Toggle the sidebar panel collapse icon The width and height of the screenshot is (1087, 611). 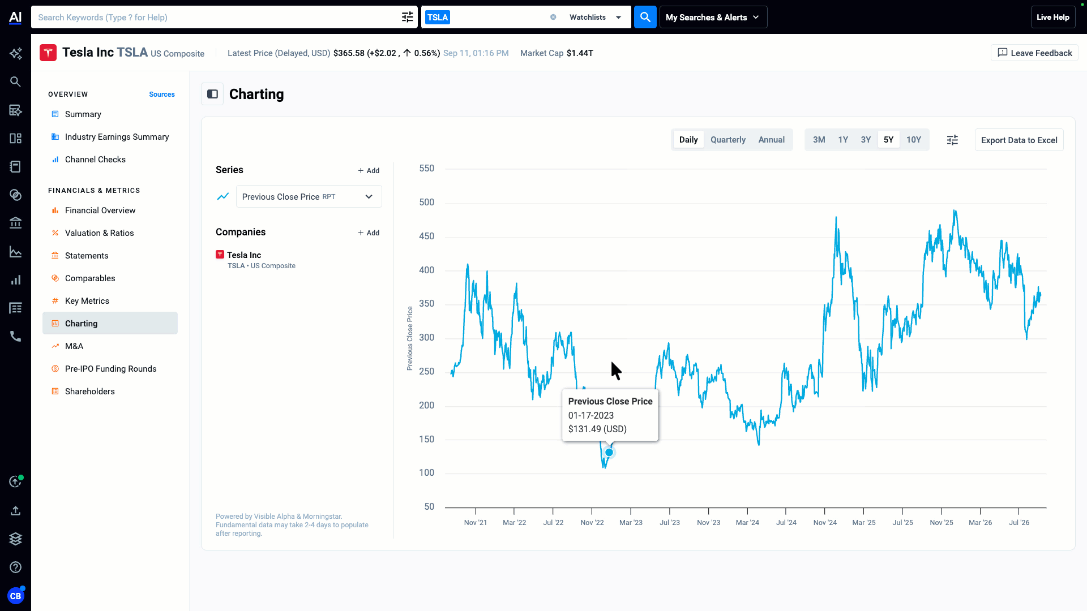click(x=212, y=94)
